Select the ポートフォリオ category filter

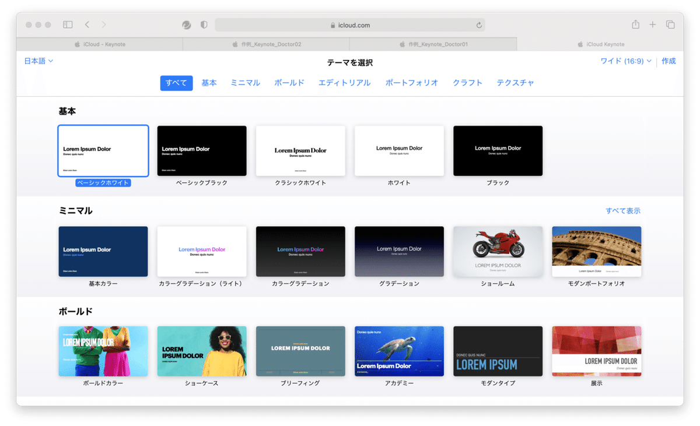(x=412, y=83)
